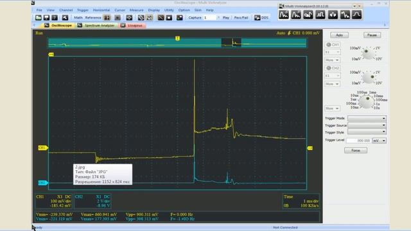Click the first waveform icon in Multi VirAnalyzer panel
The image size is (411, 231).
click(x=284, y=15)
